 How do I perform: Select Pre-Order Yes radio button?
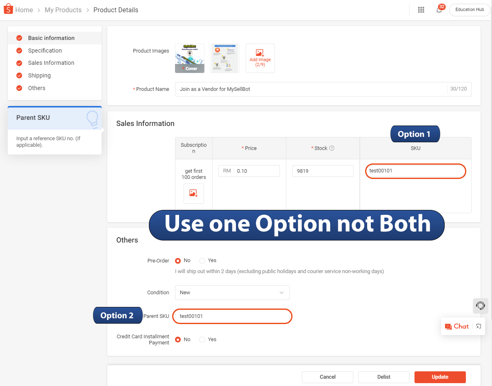tap(202, 260)
